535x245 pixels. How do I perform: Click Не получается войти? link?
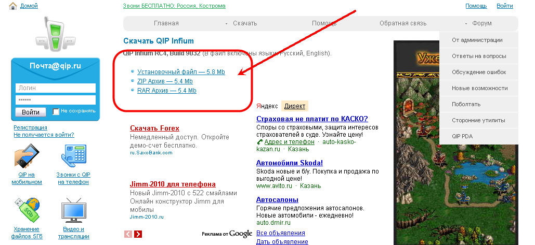click(44, 135)
